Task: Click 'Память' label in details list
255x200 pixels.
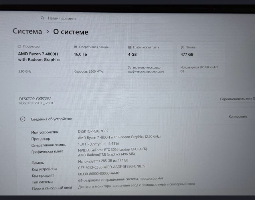Action: pyautogui.click(x=38, y=163)
